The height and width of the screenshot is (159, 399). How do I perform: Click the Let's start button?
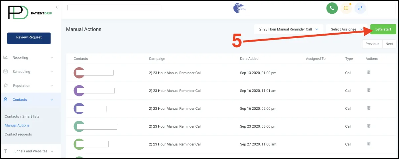383,29
